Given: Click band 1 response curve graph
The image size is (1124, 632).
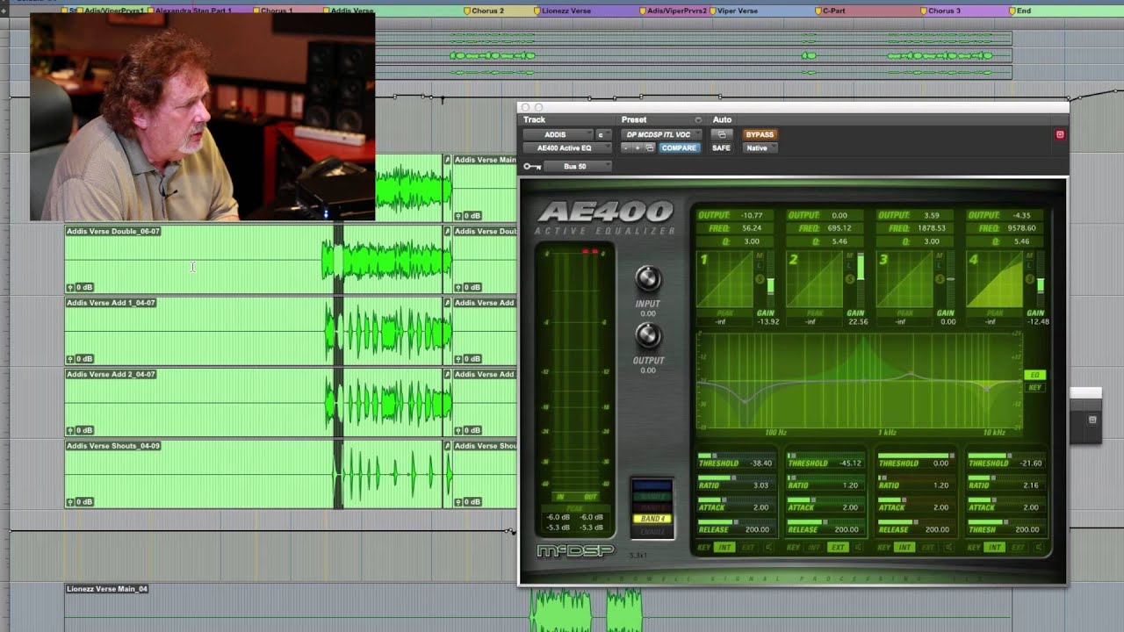Looking at the screenshot, I should (x=724, y=278).
